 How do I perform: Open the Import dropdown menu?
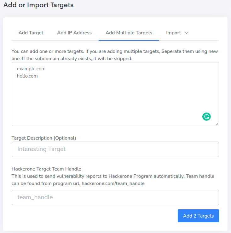[x=177, y=33]
